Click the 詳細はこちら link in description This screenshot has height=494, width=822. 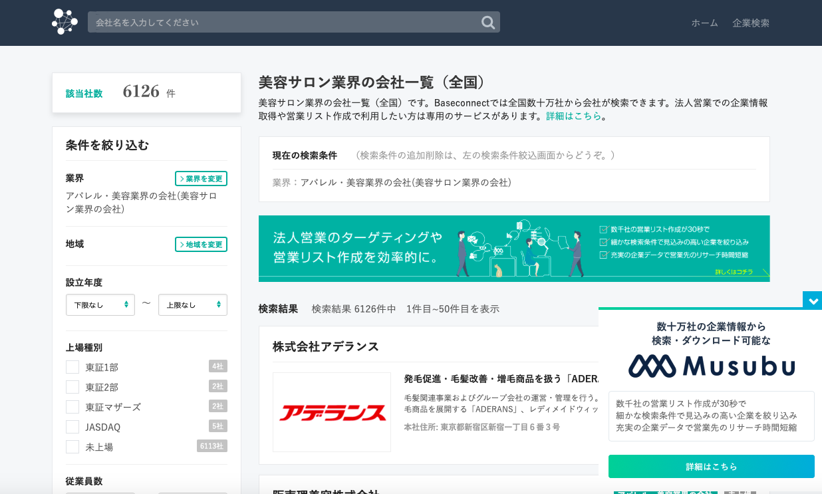573,116
